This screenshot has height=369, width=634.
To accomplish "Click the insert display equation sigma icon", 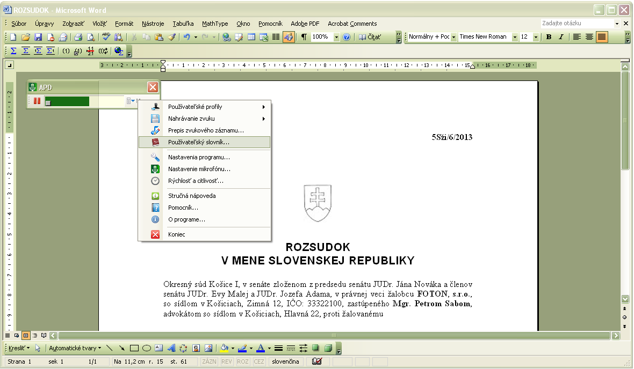I will point(25,51).
